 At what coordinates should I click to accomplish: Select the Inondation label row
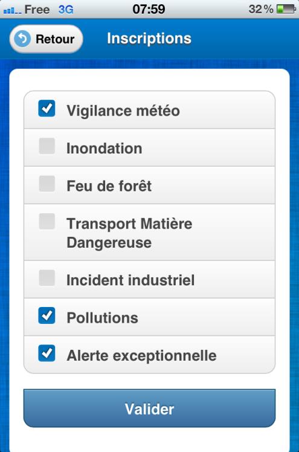[150, 147]
